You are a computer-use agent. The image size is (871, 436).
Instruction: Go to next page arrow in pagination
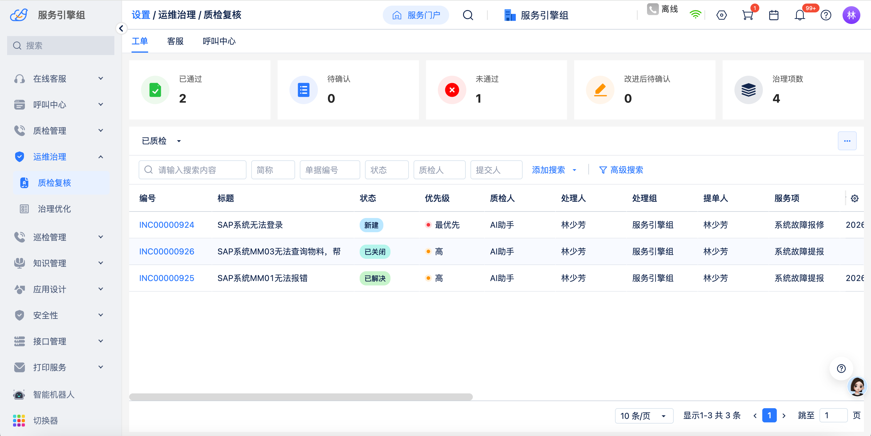coord(784,415)
